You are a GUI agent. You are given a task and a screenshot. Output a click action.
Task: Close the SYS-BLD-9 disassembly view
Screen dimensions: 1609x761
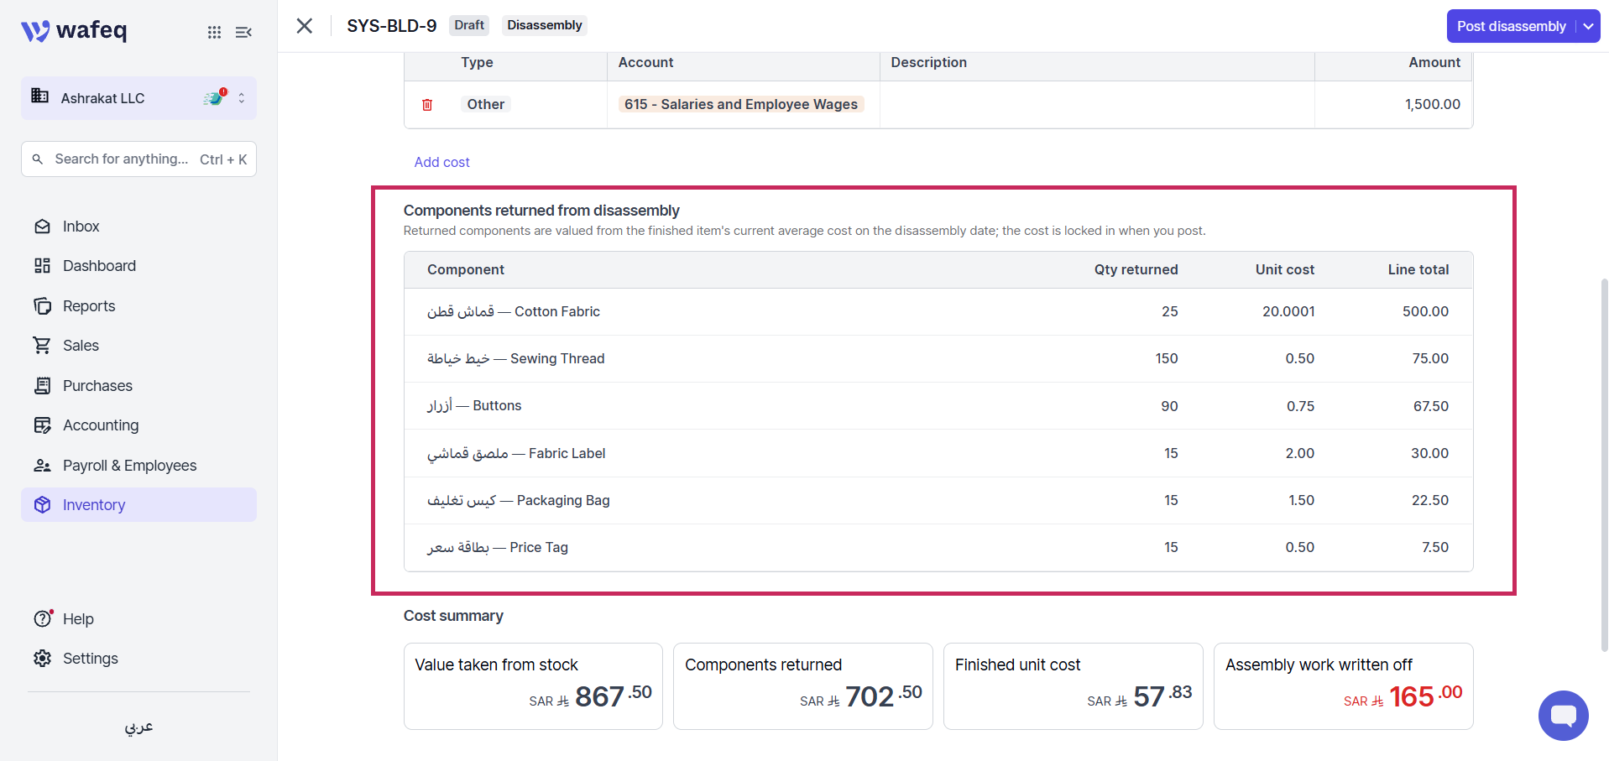point(305,26)
